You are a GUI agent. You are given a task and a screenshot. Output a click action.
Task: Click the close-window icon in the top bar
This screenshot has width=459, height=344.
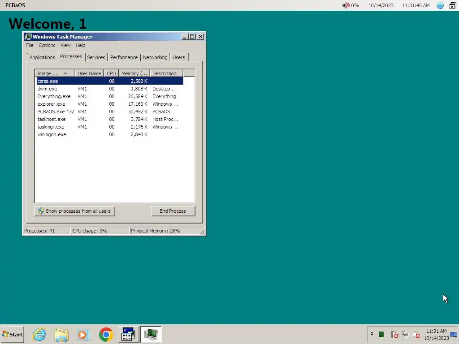click(x=453, y=5)
